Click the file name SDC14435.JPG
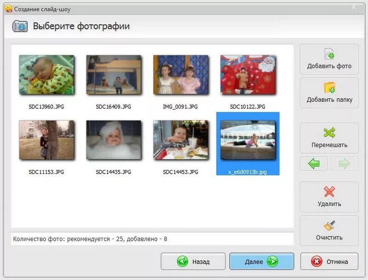 [113, 172]
